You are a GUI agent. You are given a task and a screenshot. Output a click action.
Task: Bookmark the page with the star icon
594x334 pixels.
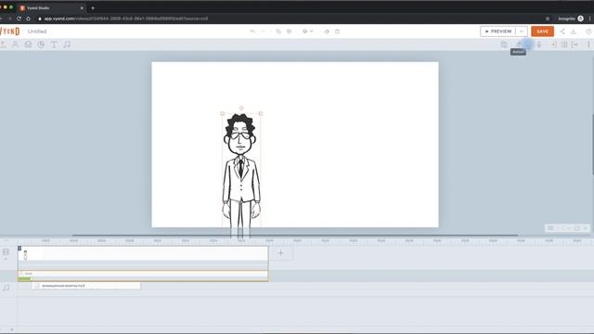point(548,19)
